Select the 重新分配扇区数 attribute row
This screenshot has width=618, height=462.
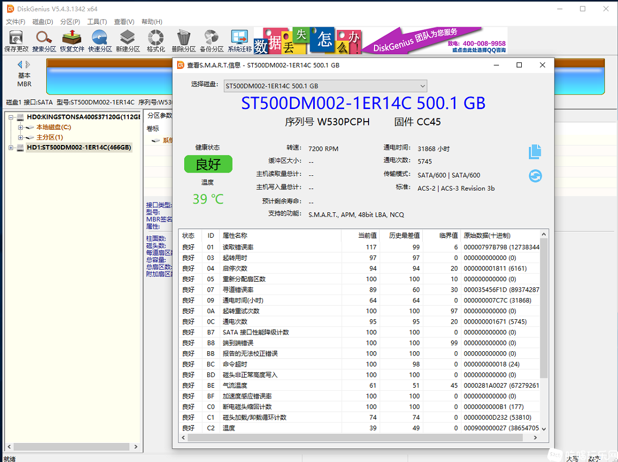(359, 279)
